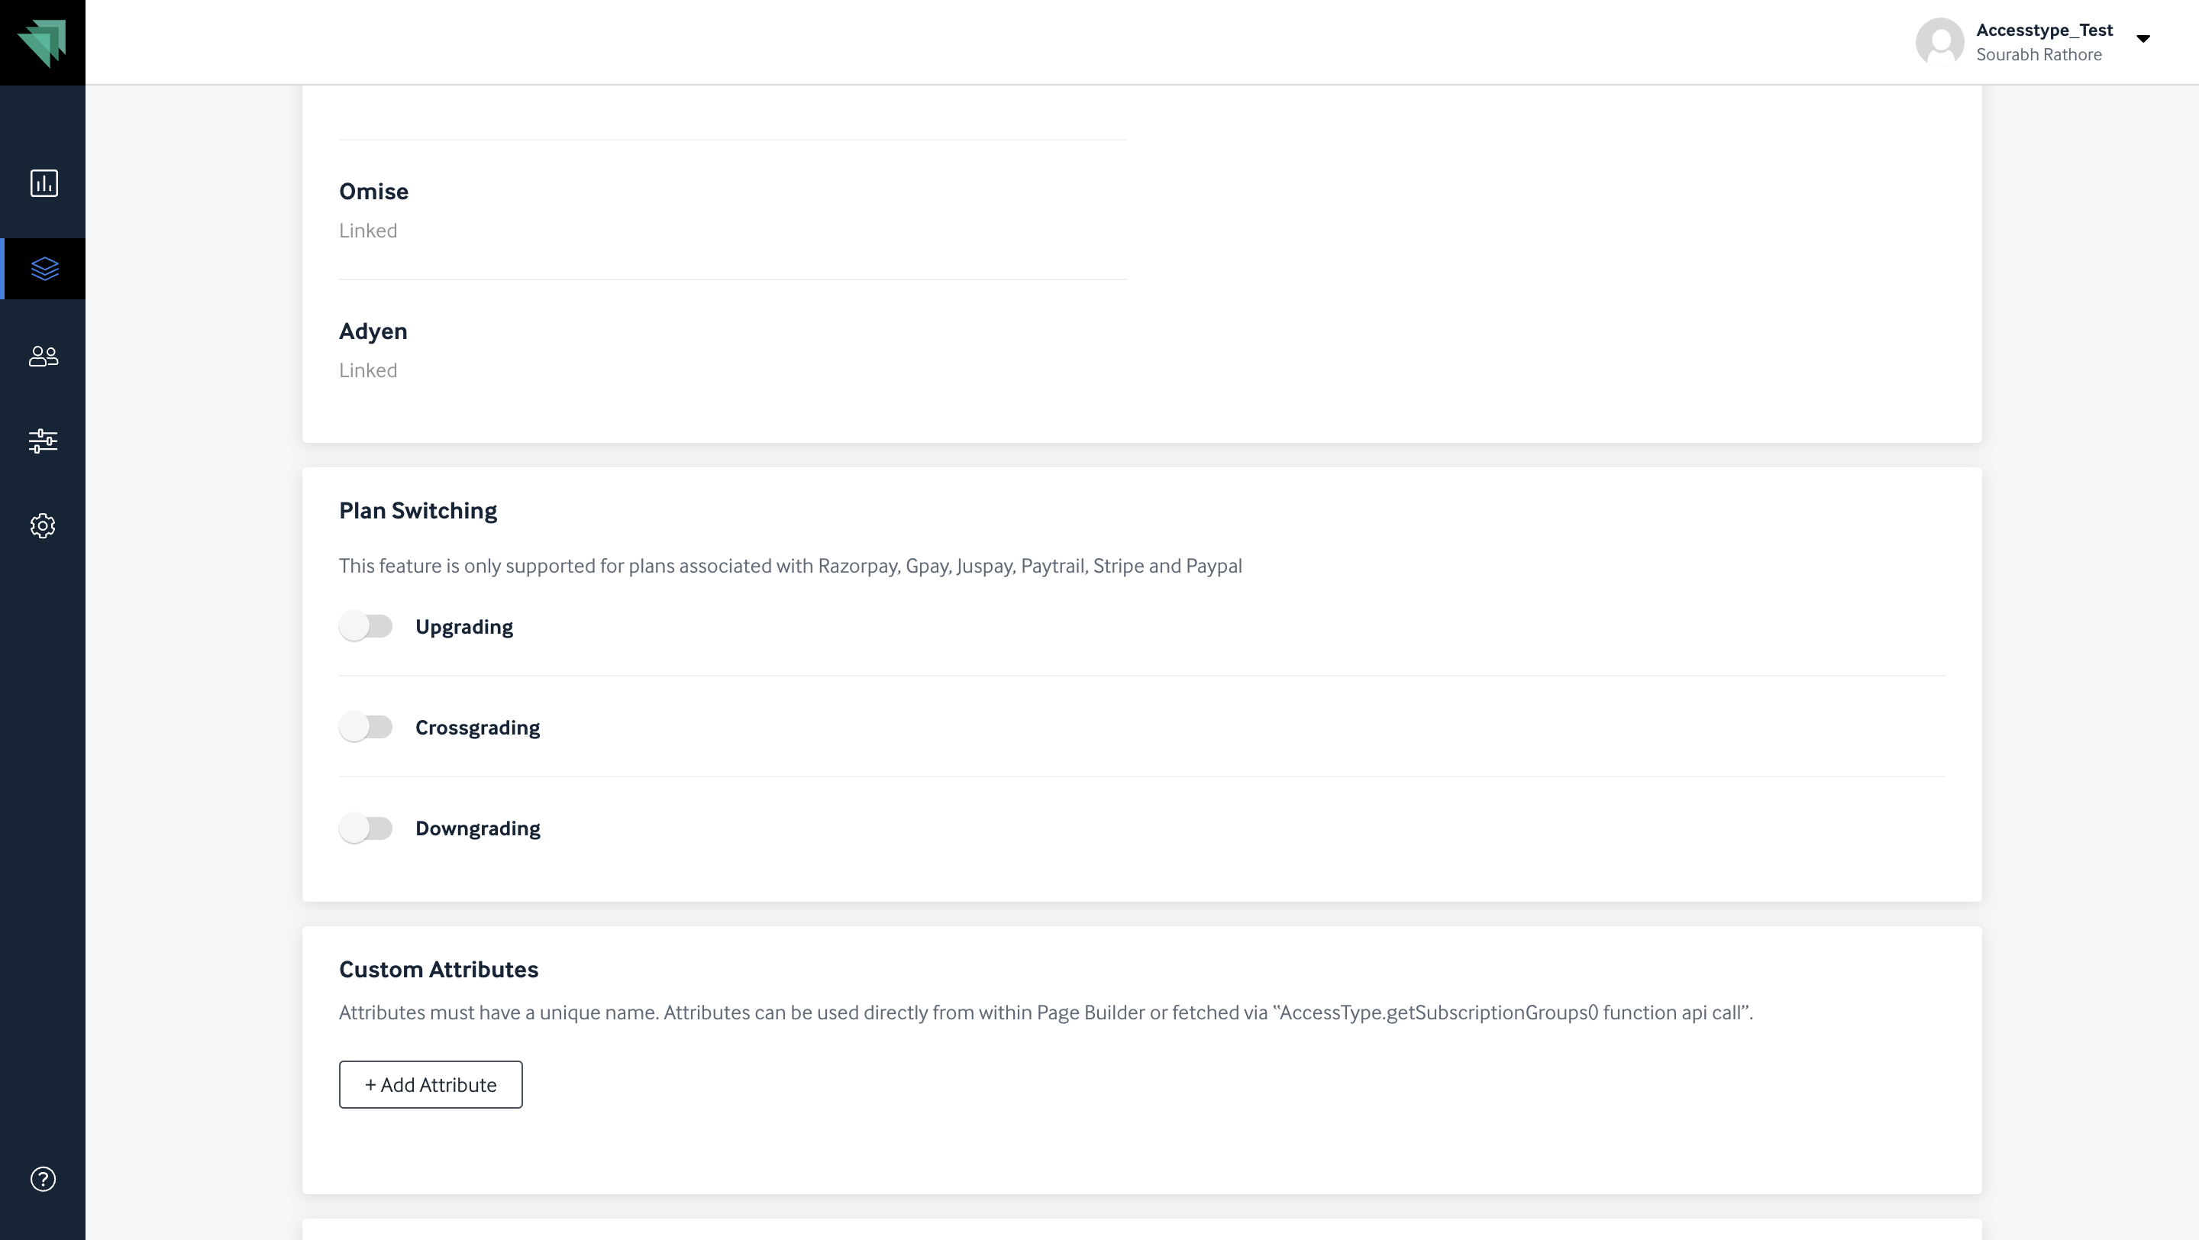The width and height of the screenshot is (2199, 1240).
Task: Click the gear/settings icon
Action: 42,525
